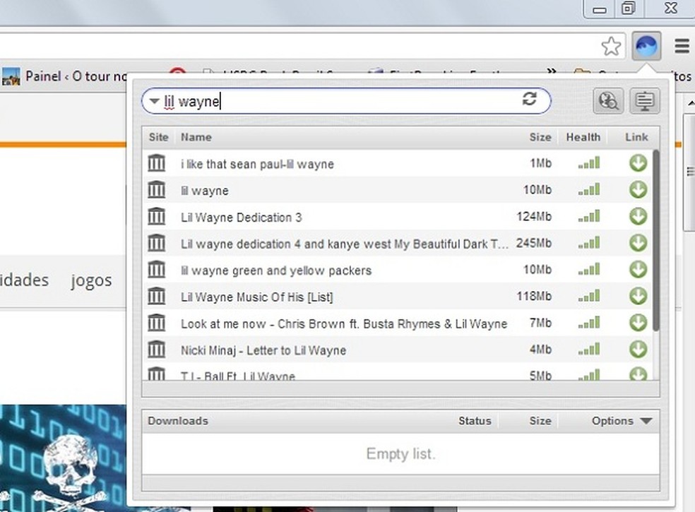Click the 124Mb size value

[x=534, y=216]
